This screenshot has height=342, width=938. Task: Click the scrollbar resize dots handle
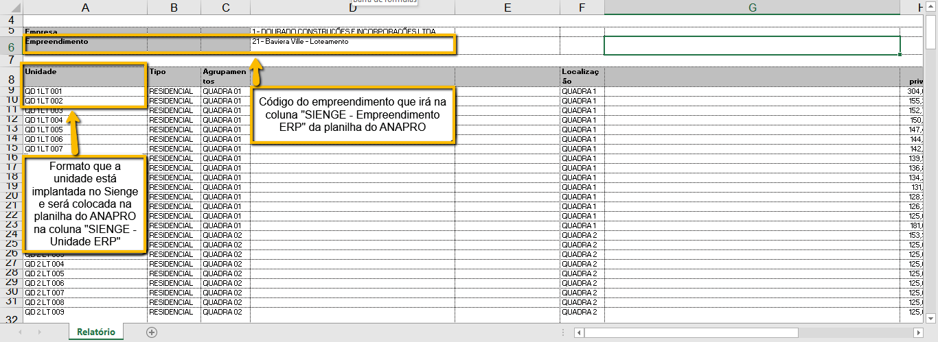[x=563, y=332]
